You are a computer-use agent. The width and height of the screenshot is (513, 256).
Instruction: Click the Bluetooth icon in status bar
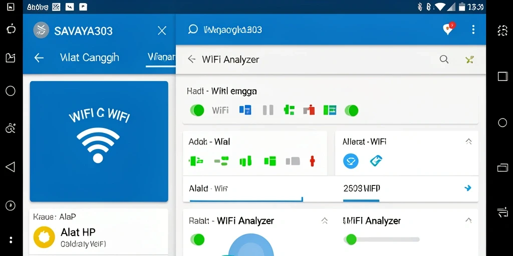(x=420, y=6)
